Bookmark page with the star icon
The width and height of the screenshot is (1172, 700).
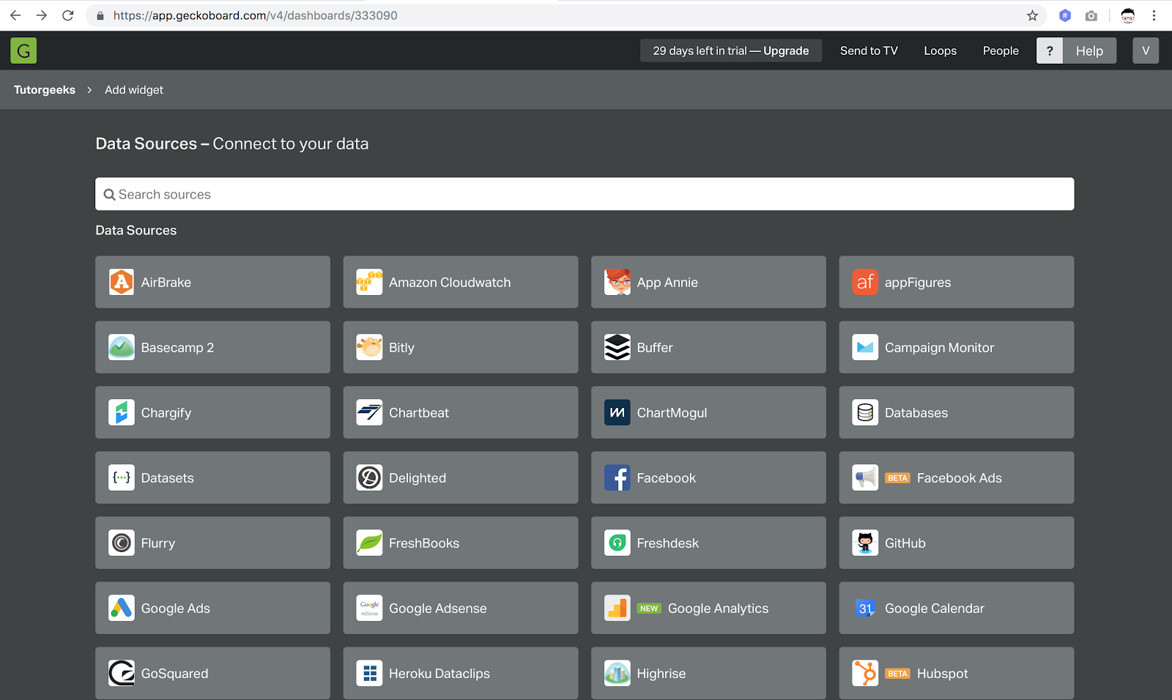(x=1032, y=15)
